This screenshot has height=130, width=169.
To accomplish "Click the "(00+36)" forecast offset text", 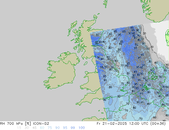I will coord(158,124).
